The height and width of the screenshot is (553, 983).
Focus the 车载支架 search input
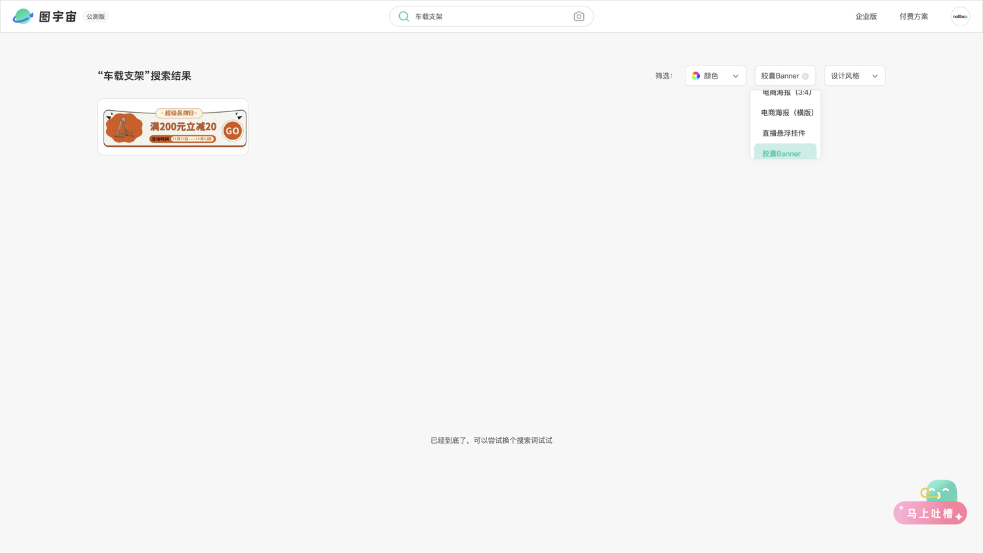pyautogui.click(x=491, y=16)
